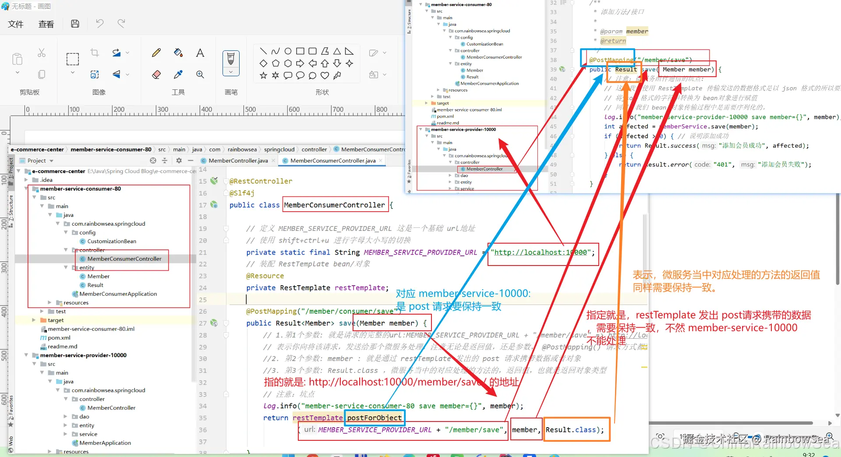Viewport: 841px width, 457px height.
Task: Open the resize and skew tool
Action: click(x=95, y=74)
